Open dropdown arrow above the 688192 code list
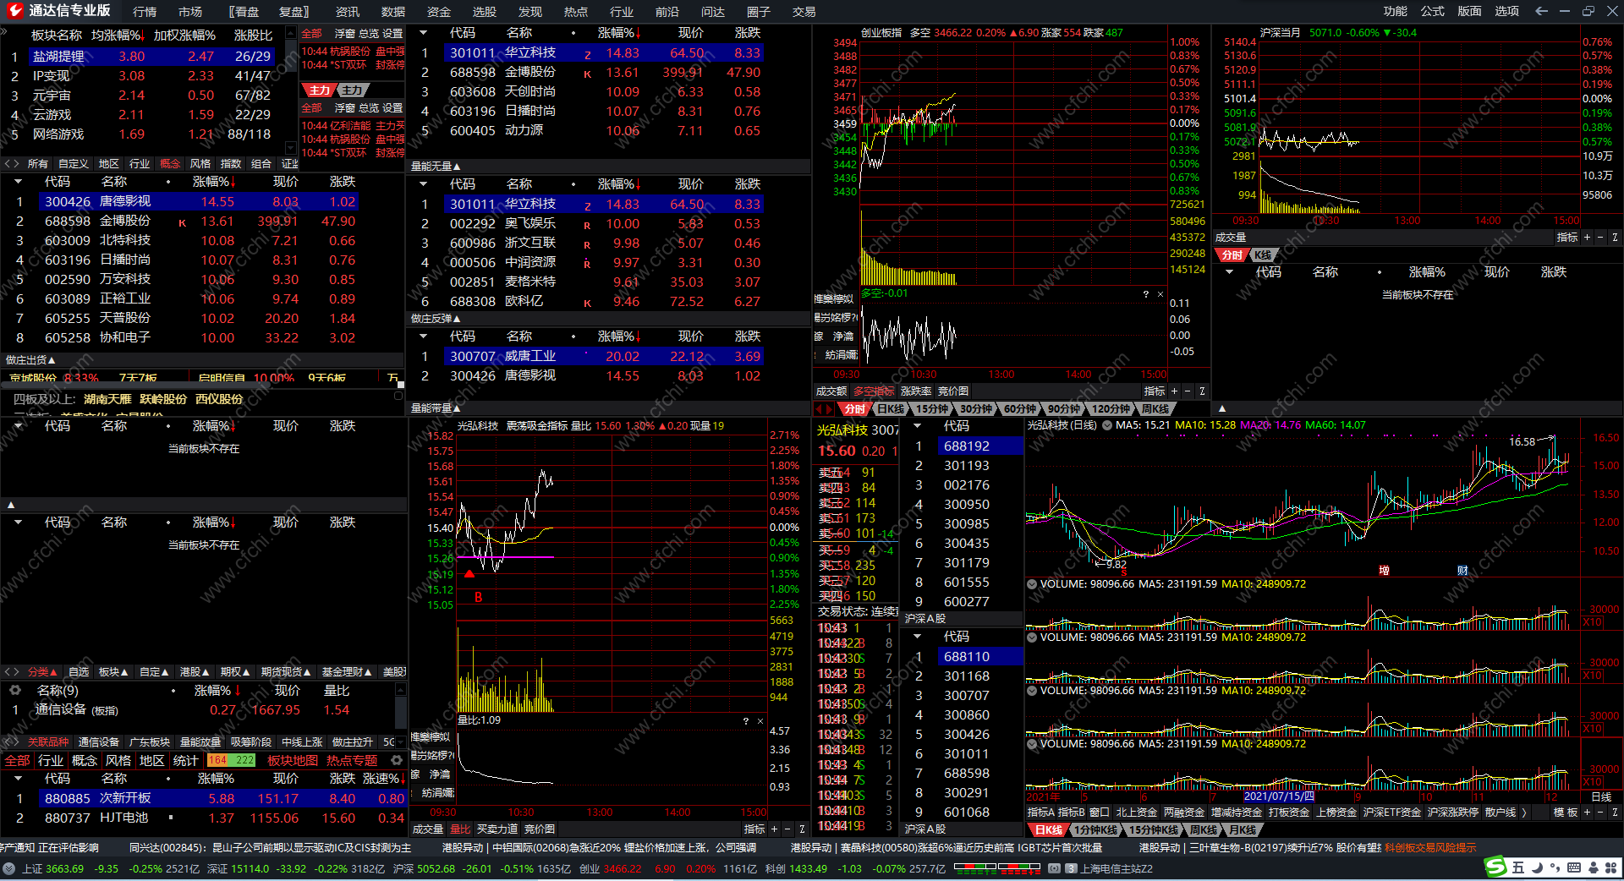The width and height of the screenshot is (1624, 881). pos(917,426)
